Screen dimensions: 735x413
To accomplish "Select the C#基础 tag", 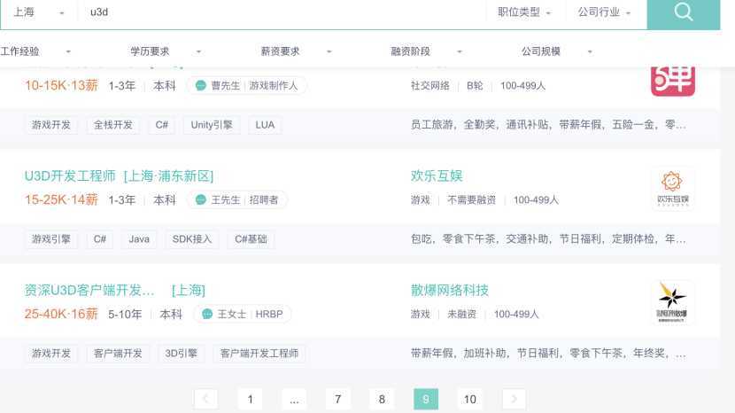I will coord(251,239).
